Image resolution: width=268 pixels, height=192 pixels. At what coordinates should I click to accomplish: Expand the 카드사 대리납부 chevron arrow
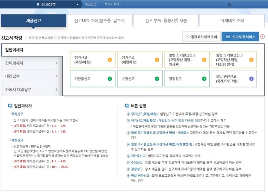[56, 89]
